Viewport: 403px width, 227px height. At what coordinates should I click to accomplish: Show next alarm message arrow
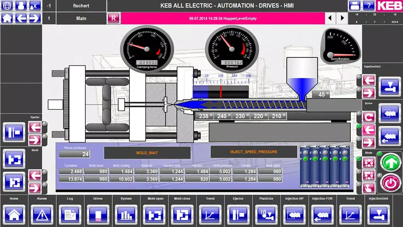click(x=342, y=18)
